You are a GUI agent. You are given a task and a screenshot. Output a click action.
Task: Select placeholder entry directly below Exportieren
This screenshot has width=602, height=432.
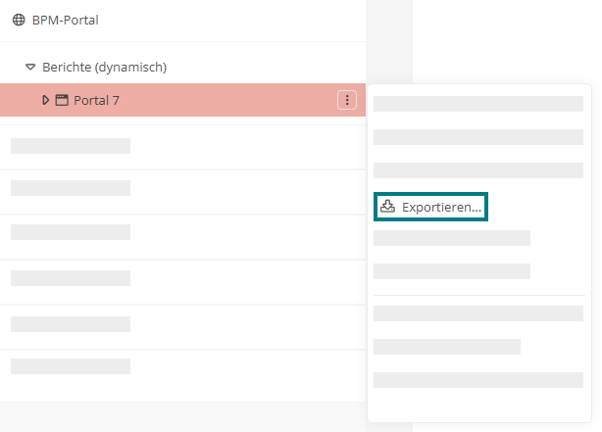pyautogui.click(x=451, y=238)
